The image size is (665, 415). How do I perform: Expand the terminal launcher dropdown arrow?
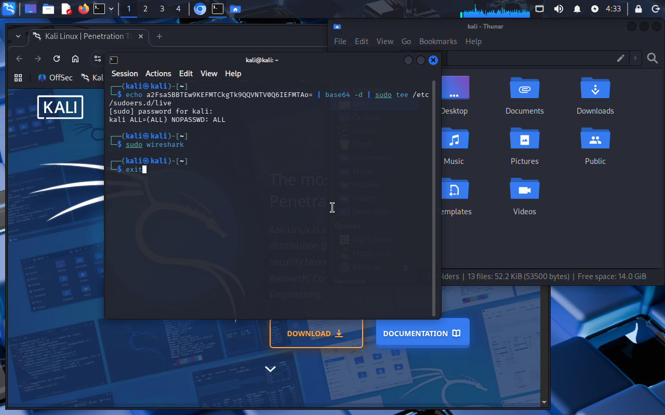[111, 9]
